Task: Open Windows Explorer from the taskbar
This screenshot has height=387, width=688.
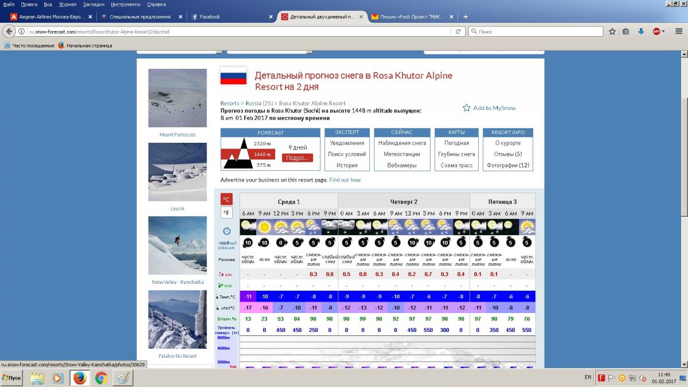Action: [x=37, y=378]
